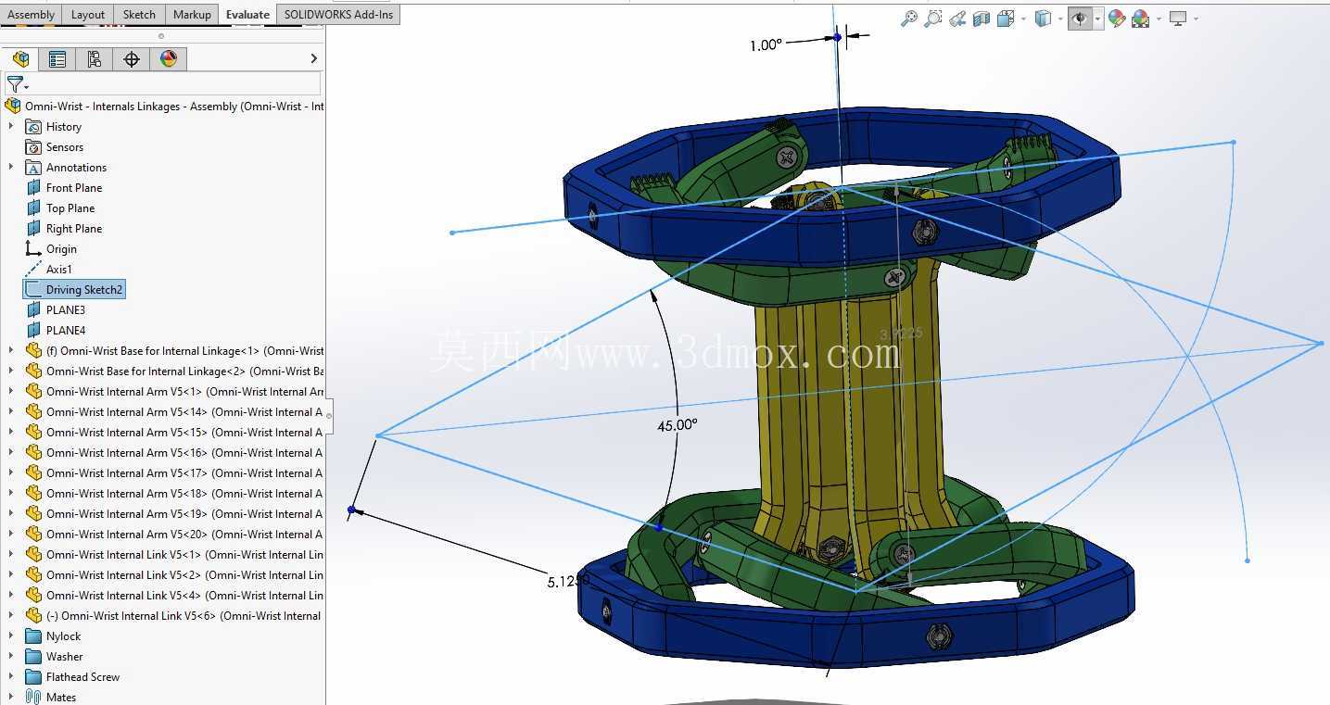Image resolution: width=1330 pixels, height=705 pixels.
Task: Click the Zoom to Fit icon
Action: pos(909,19)
